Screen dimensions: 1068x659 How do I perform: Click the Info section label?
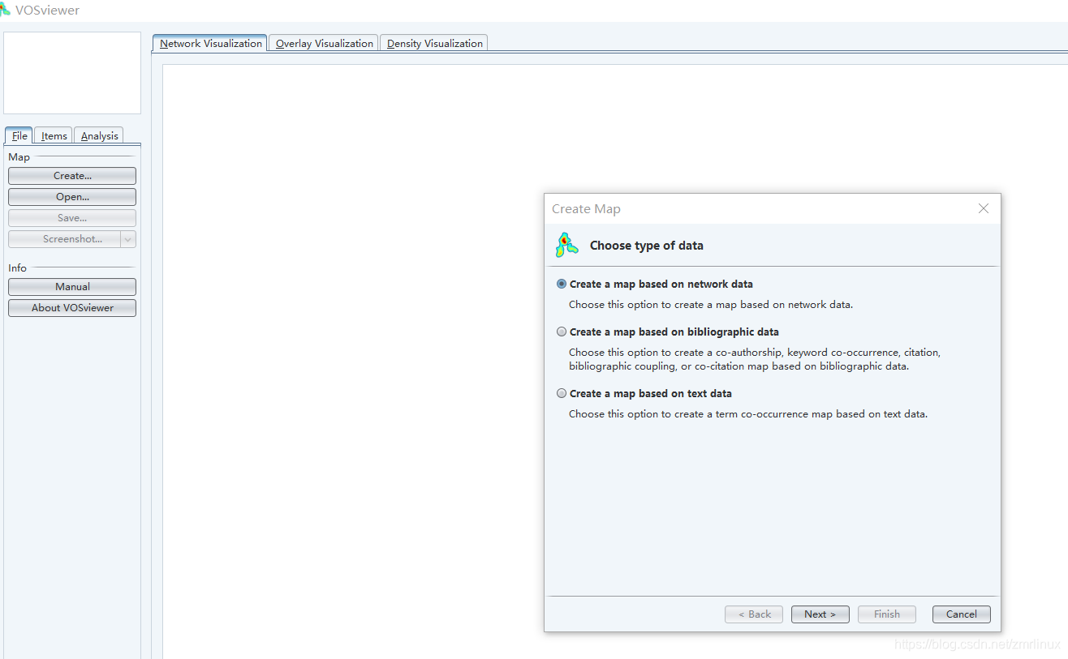(17, 268)
